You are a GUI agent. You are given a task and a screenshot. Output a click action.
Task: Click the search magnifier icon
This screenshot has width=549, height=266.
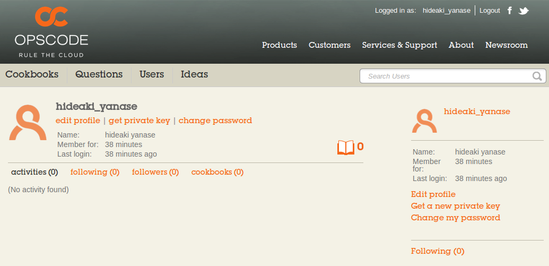537,76
